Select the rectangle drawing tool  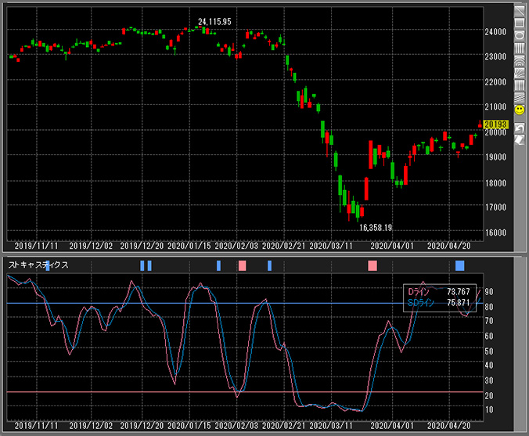tap(520, 23)
